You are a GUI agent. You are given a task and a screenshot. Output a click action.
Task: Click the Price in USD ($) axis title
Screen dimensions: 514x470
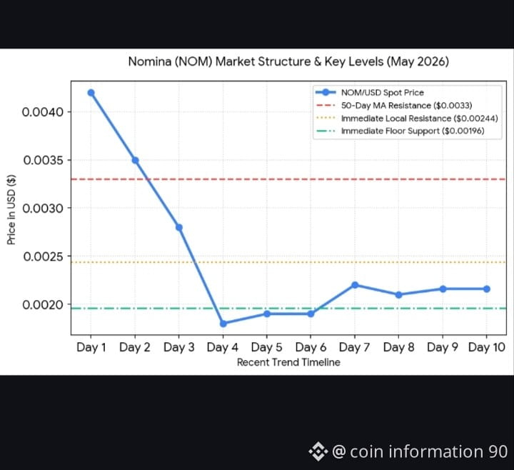pyautogui.click(x=11, y=209)
